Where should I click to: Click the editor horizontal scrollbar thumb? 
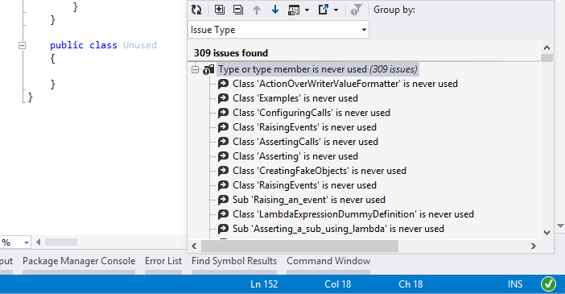coord(61,242)
